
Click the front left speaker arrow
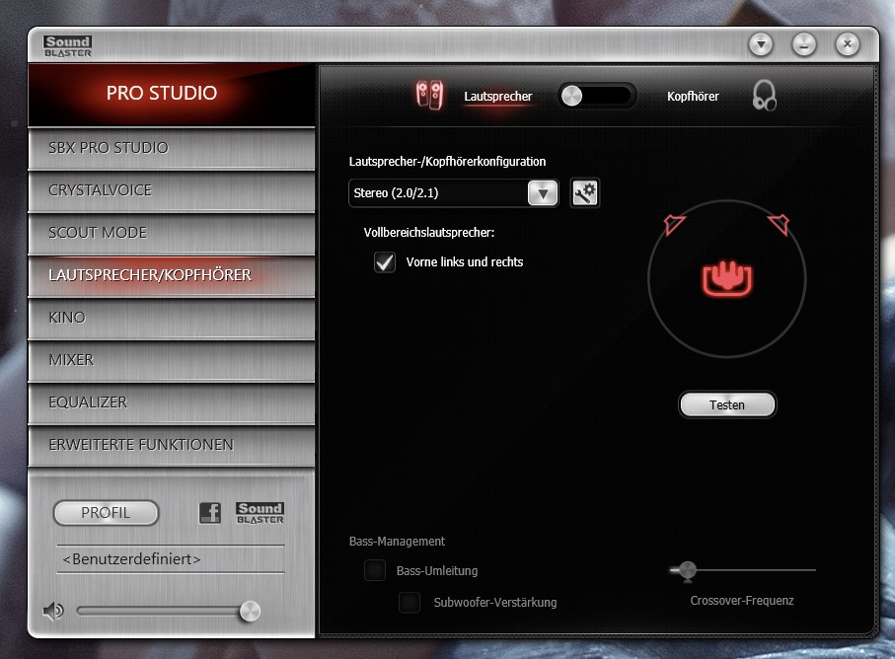point(674,224)
